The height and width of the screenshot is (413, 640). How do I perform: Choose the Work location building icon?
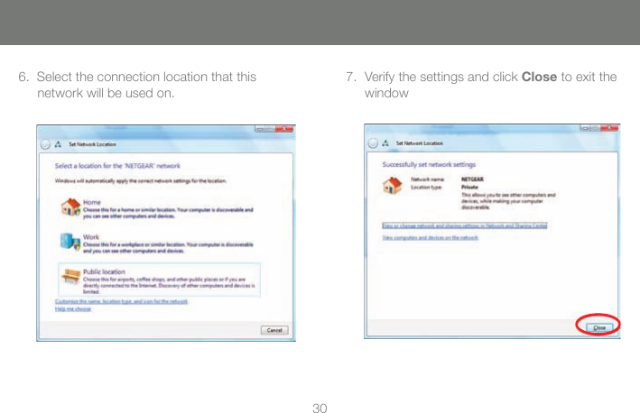(x=70, y=242)
